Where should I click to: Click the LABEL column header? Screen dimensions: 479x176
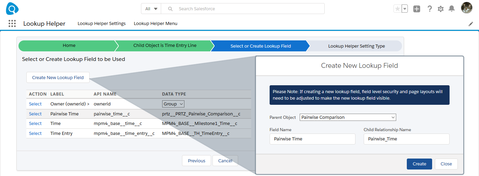click(57, 94)
